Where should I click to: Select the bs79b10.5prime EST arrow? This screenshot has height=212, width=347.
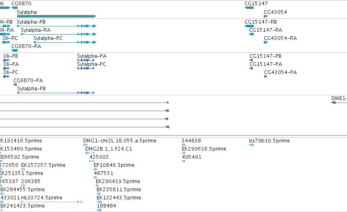click(252, 145)
